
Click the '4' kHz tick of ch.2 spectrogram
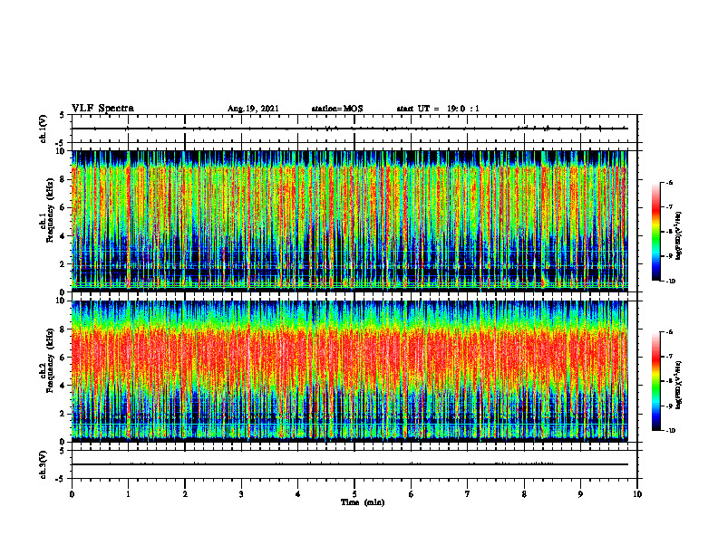[x=63, y=386]
